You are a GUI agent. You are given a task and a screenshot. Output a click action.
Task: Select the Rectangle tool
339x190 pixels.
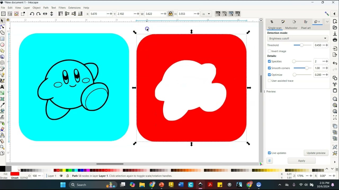click(x=2, y=39)
